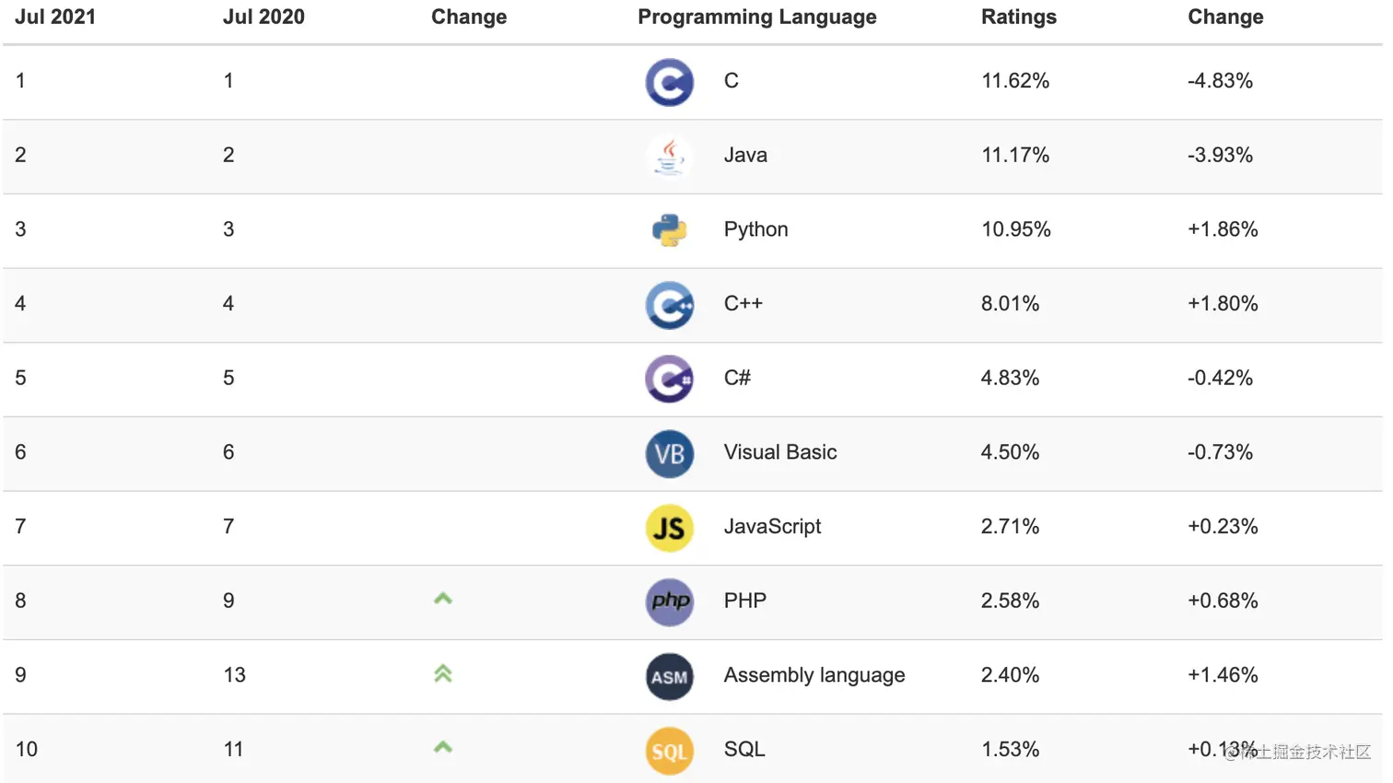Image resolution: width=1393 pixels, height=783 pixels.
Task: Click the C++ logo icon
Action: 669,305
